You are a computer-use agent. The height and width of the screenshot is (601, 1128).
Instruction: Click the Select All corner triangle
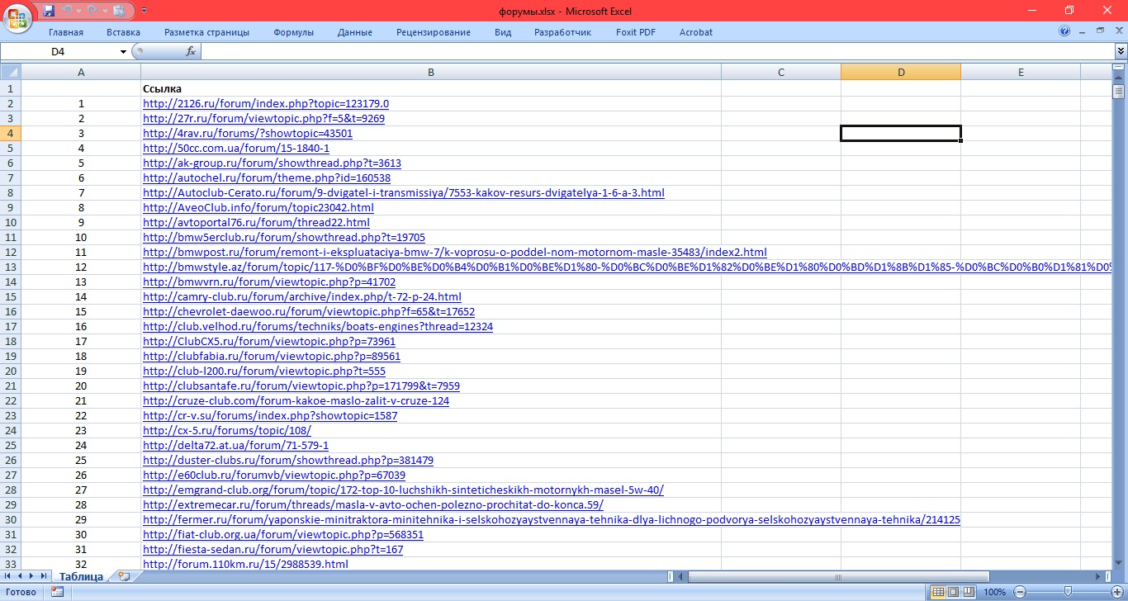tap(10, 73)
